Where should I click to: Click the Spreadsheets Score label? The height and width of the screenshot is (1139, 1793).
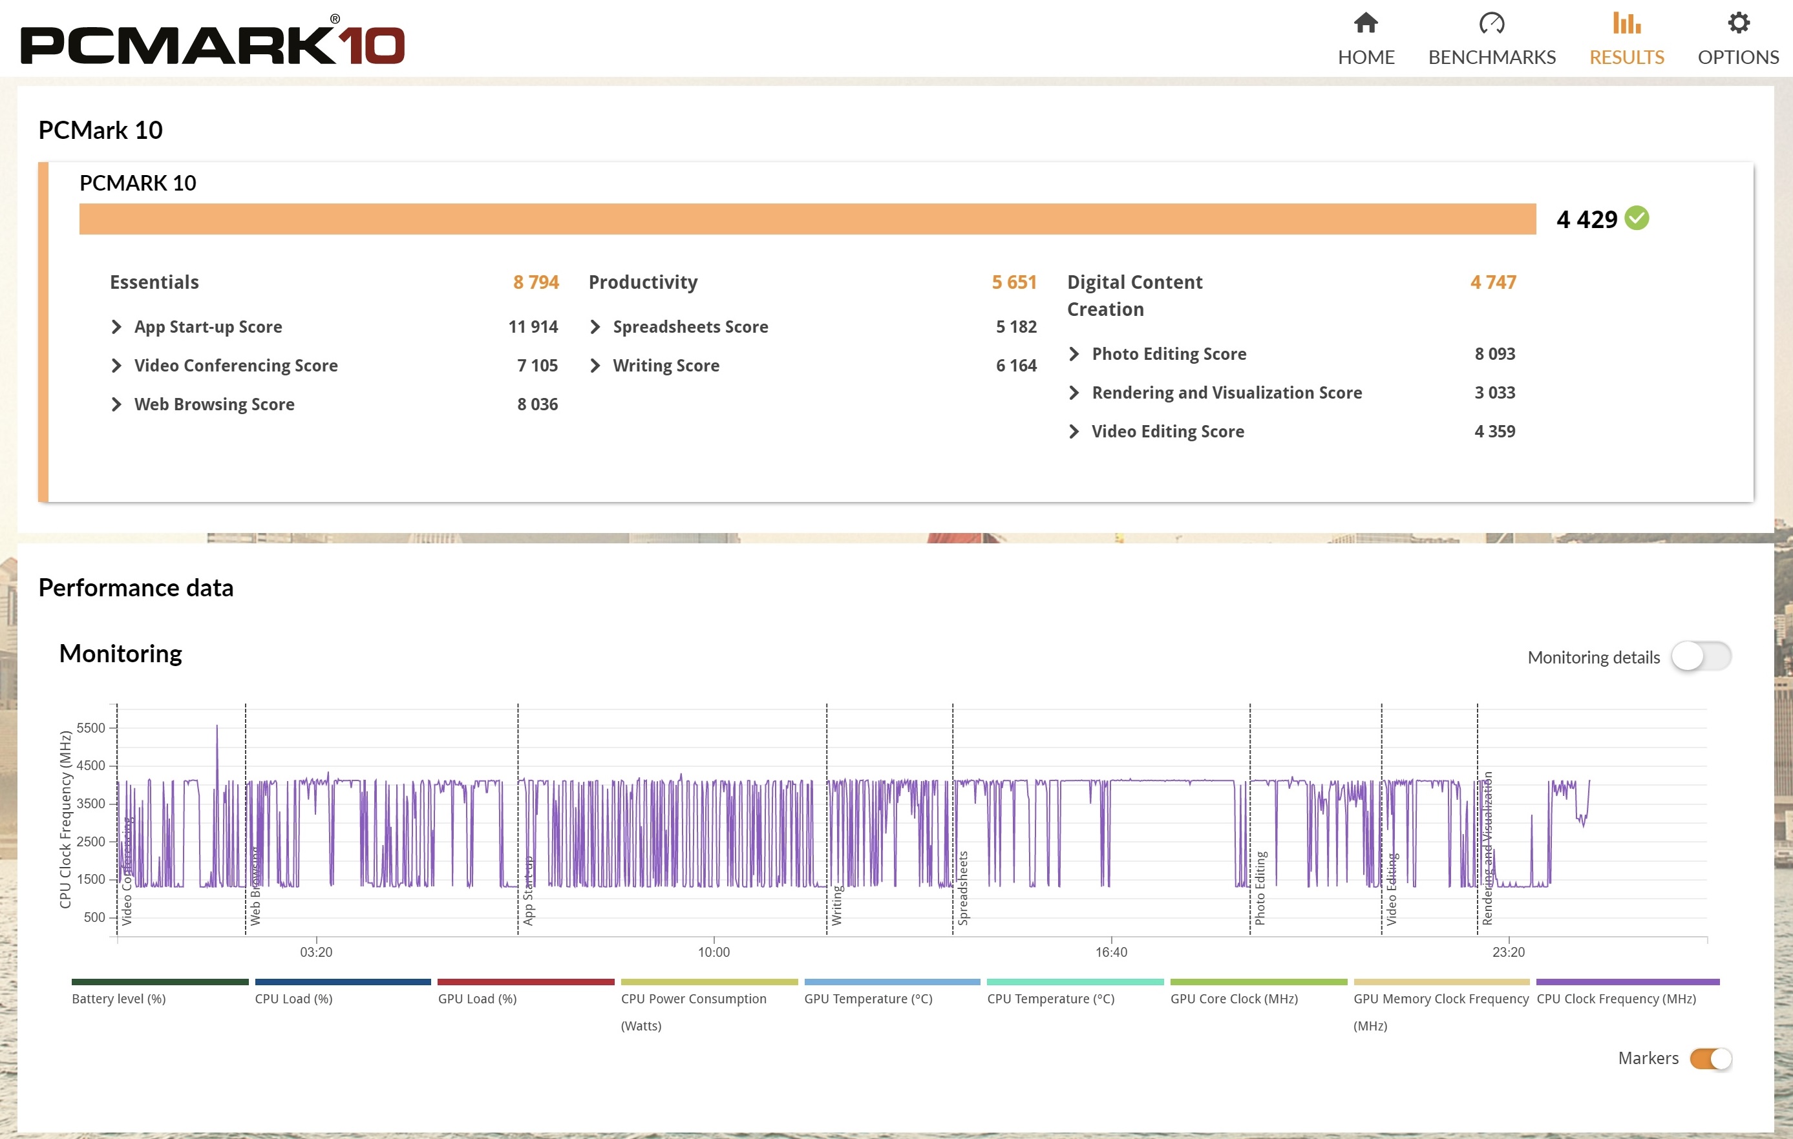click(690, 327)
